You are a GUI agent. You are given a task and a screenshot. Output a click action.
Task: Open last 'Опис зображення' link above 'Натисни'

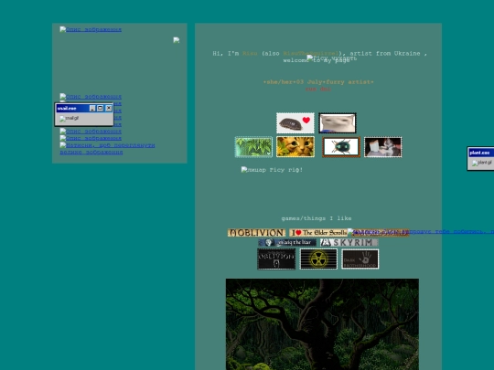point(91,138)
